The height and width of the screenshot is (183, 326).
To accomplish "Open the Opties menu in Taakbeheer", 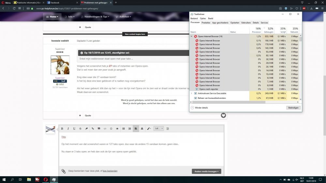I will coord(203,19).
